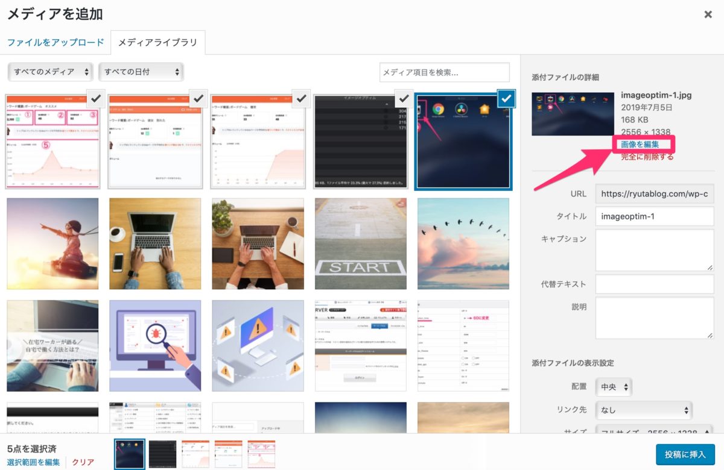Select the child pilot flying photo
Viewport: 724px width, 470px height.
(x=52, y=243)
